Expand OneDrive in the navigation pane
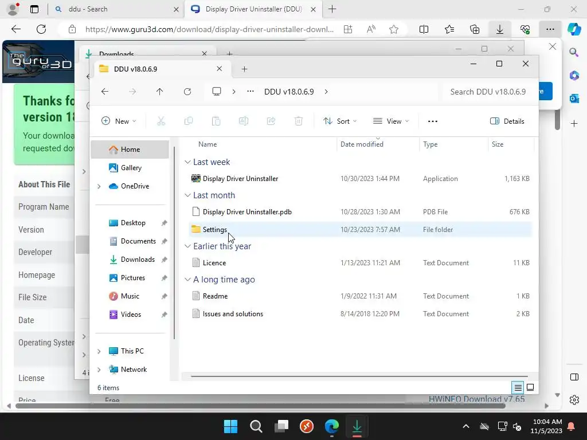The height and width of the screenshot is (440, 587). 99,186
